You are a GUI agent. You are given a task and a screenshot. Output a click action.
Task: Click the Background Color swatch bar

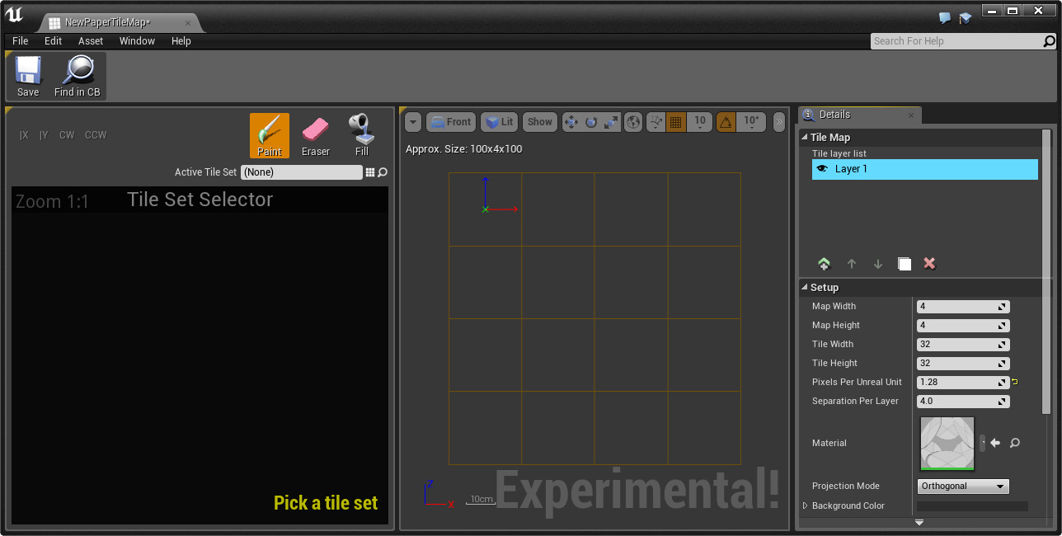(x=972, y=506)
